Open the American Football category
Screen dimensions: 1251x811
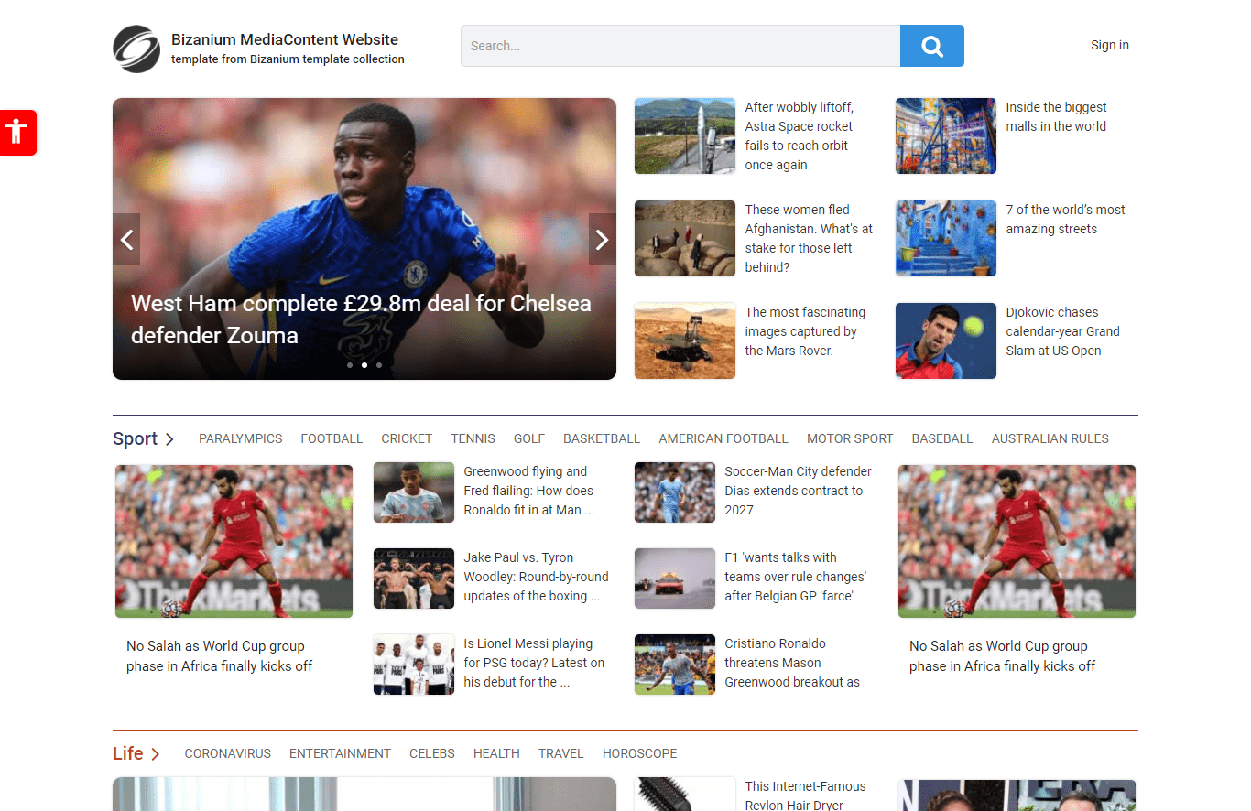723,438
